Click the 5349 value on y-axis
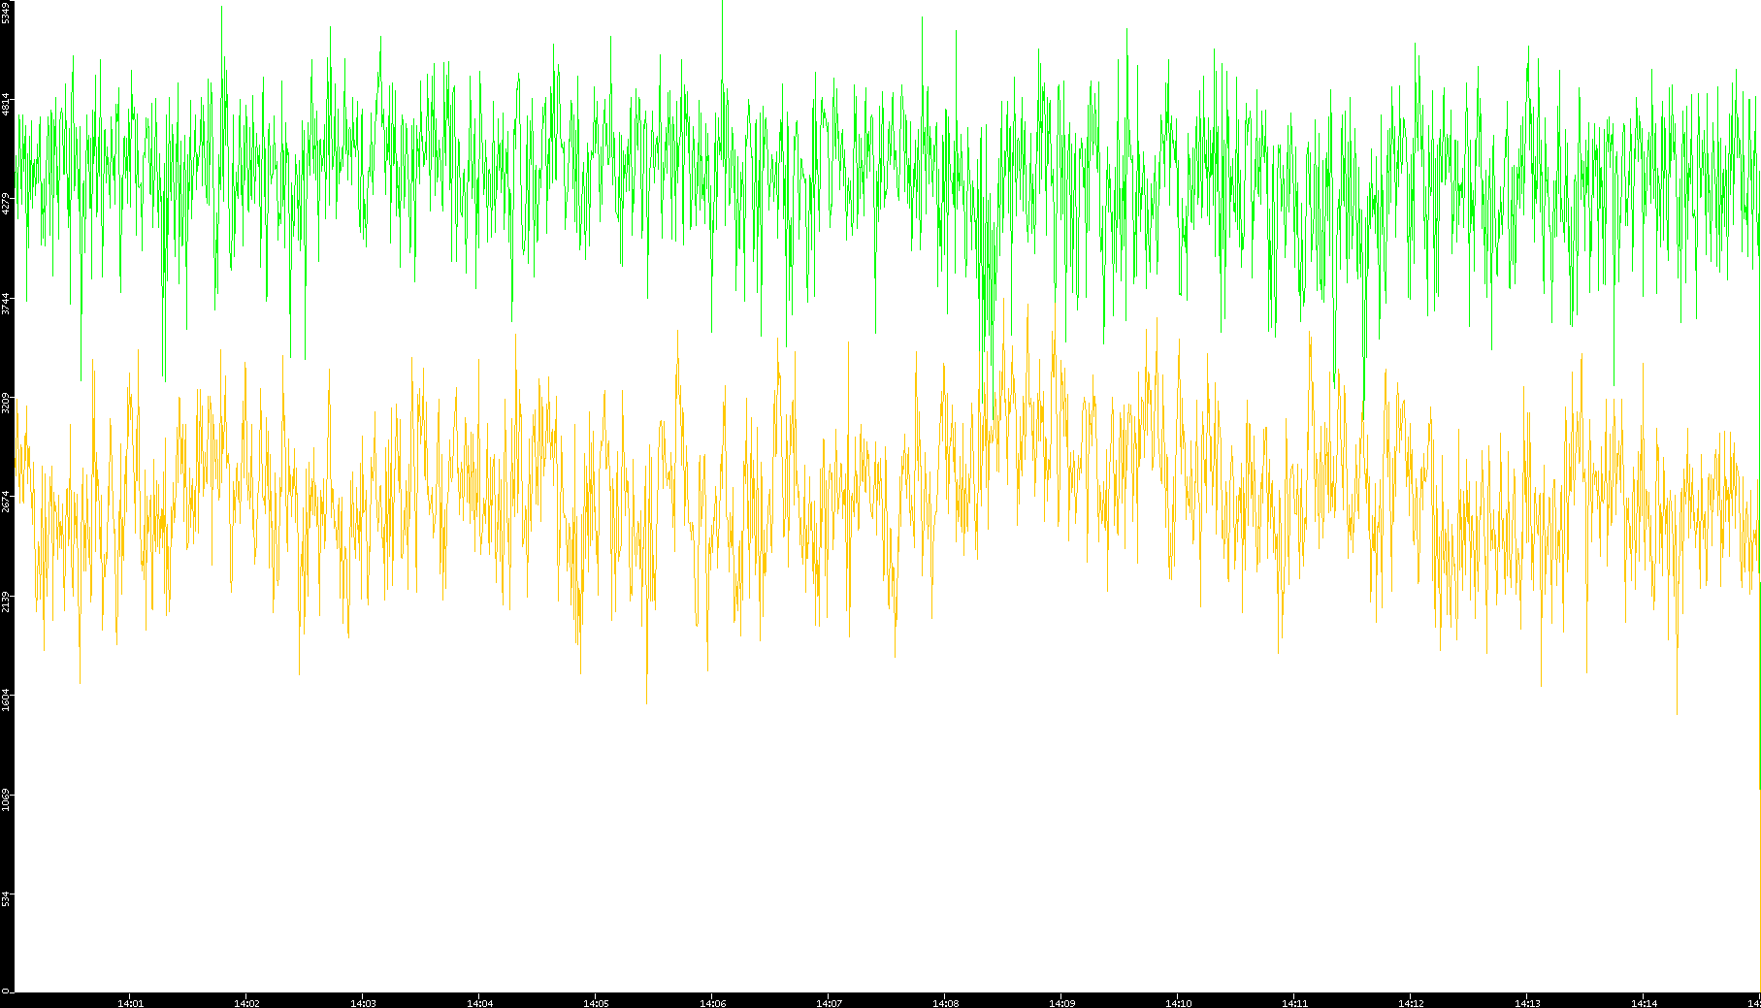This screenshot has height=1008, width=1761. tap(6, 12)
